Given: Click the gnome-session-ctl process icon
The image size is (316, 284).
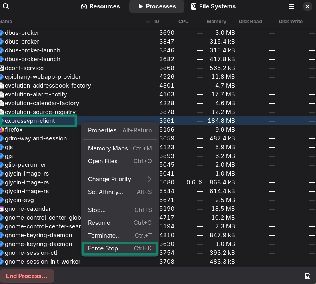Looking at the screenshot, I should click(x=2, y=253).
